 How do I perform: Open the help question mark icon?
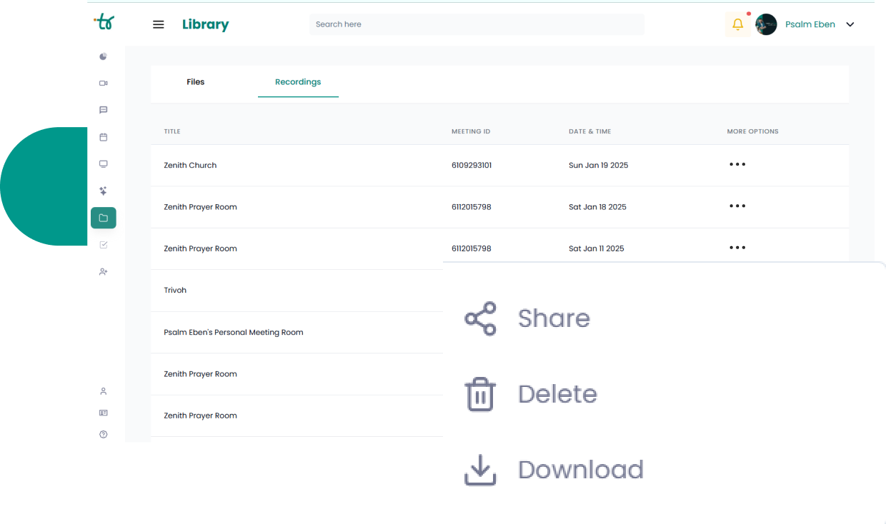104,434
